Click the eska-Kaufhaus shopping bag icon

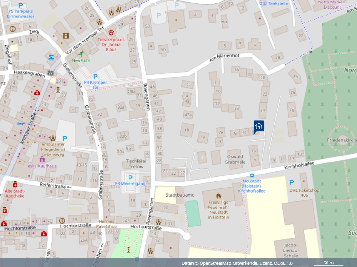coord(42,159)
